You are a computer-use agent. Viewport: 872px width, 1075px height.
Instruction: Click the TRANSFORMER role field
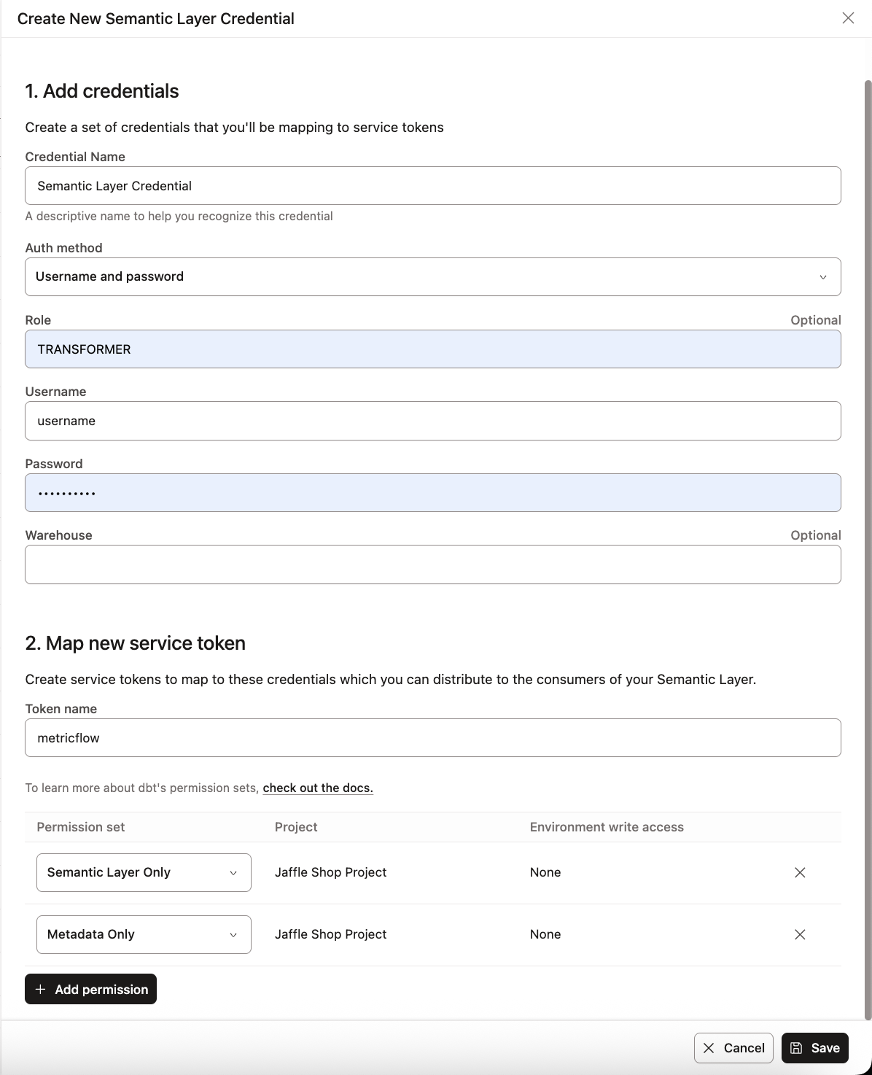pyautogui.click(x=433, y=349)
